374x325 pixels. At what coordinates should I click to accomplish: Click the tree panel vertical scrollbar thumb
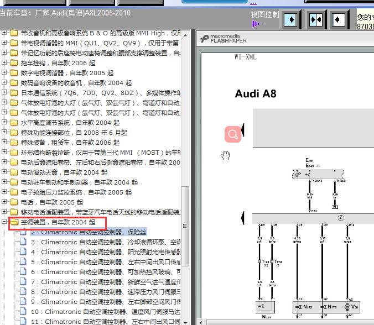click(185, 226)
